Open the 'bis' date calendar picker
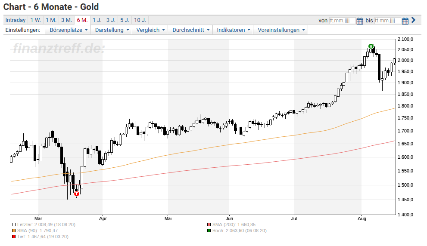The height and width of the screenshot is (246, 427). pyautogui.click(x=405, y=21)
